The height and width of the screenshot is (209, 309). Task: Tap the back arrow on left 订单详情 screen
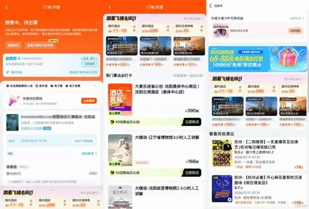(x=7, y=8)
